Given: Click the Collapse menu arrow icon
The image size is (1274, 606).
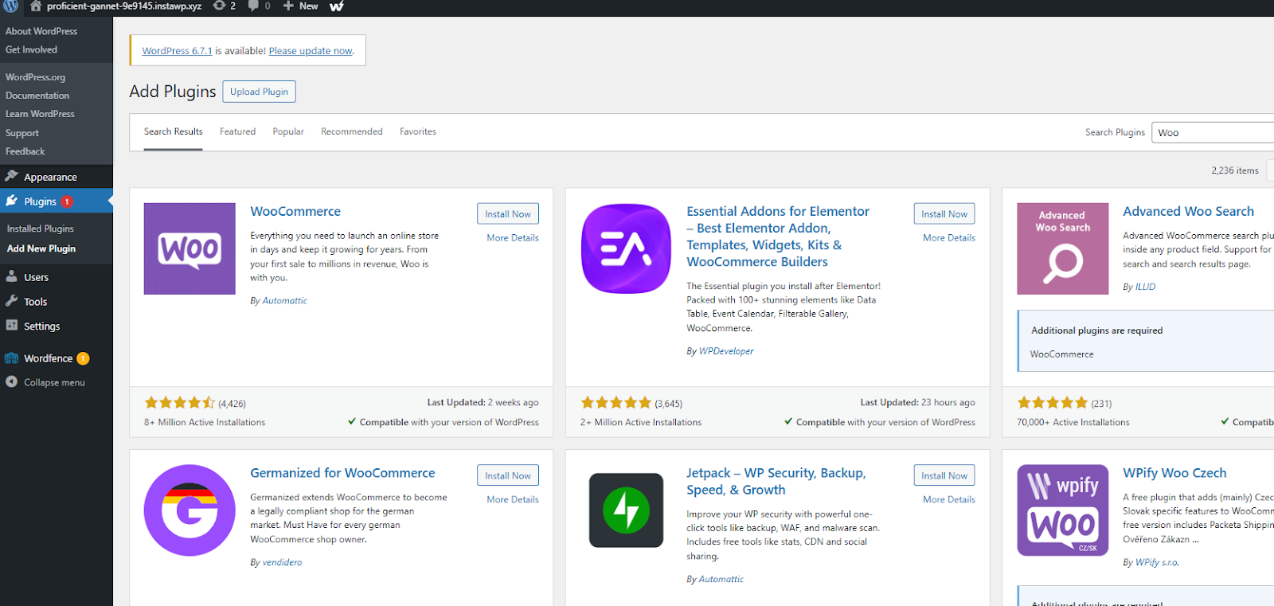Looking at the screenshot, I should 12,381.
